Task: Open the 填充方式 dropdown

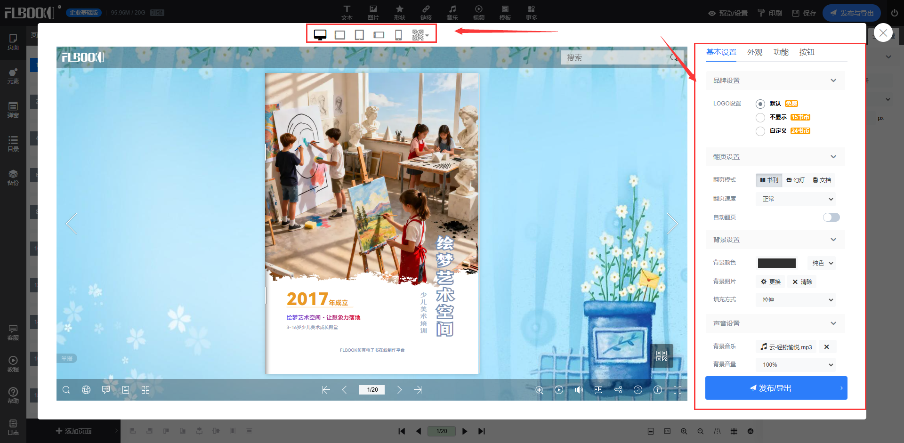Action: click(x=796, y=300)
